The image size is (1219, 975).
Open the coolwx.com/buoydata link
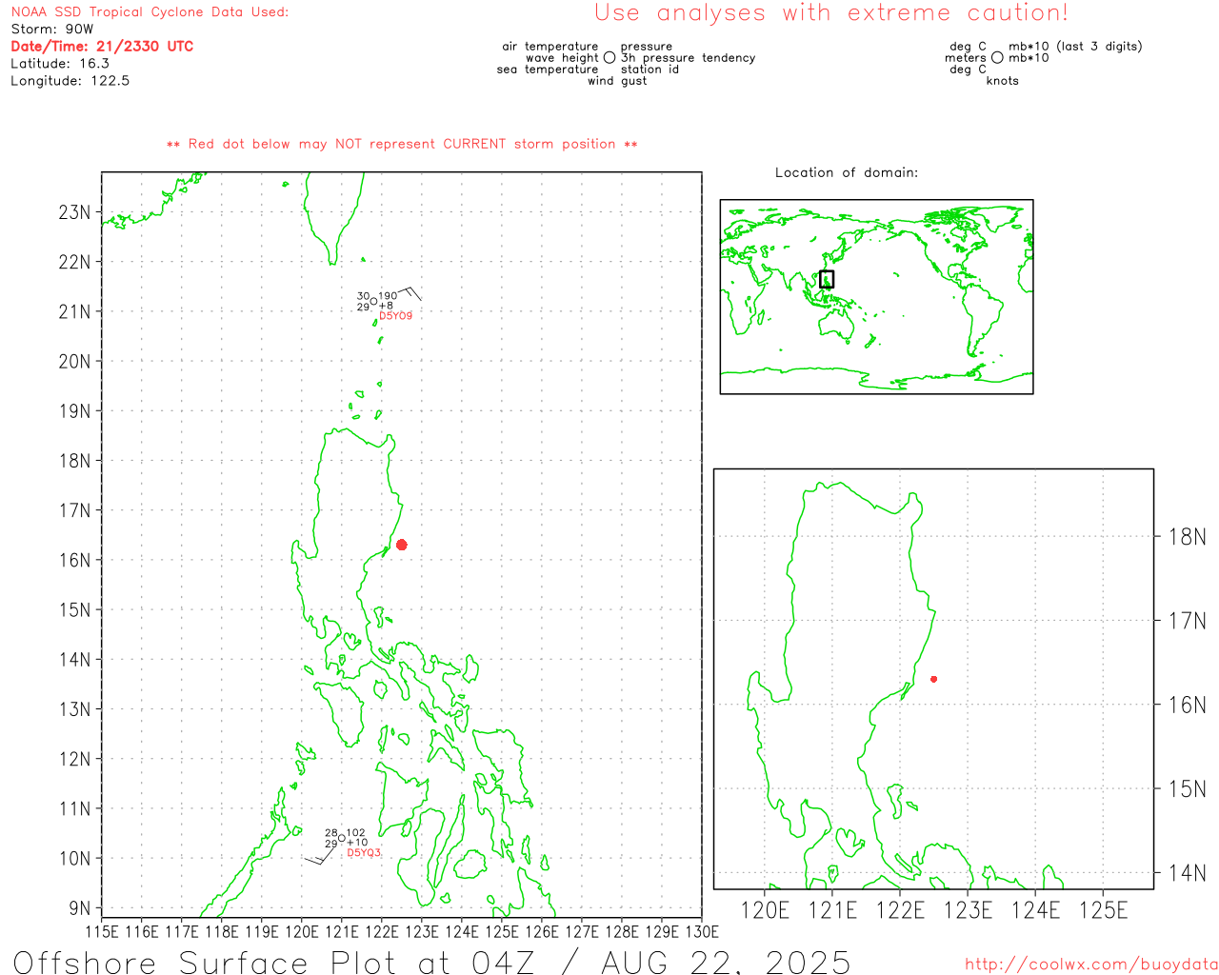coord(1091,965)
